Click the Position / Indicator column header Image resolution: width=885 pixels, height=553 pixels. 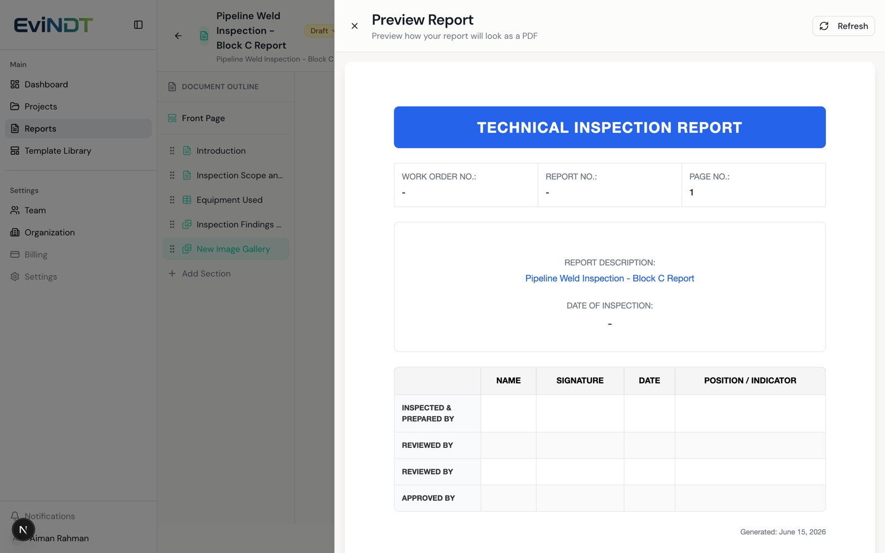(x=750, y=380)
